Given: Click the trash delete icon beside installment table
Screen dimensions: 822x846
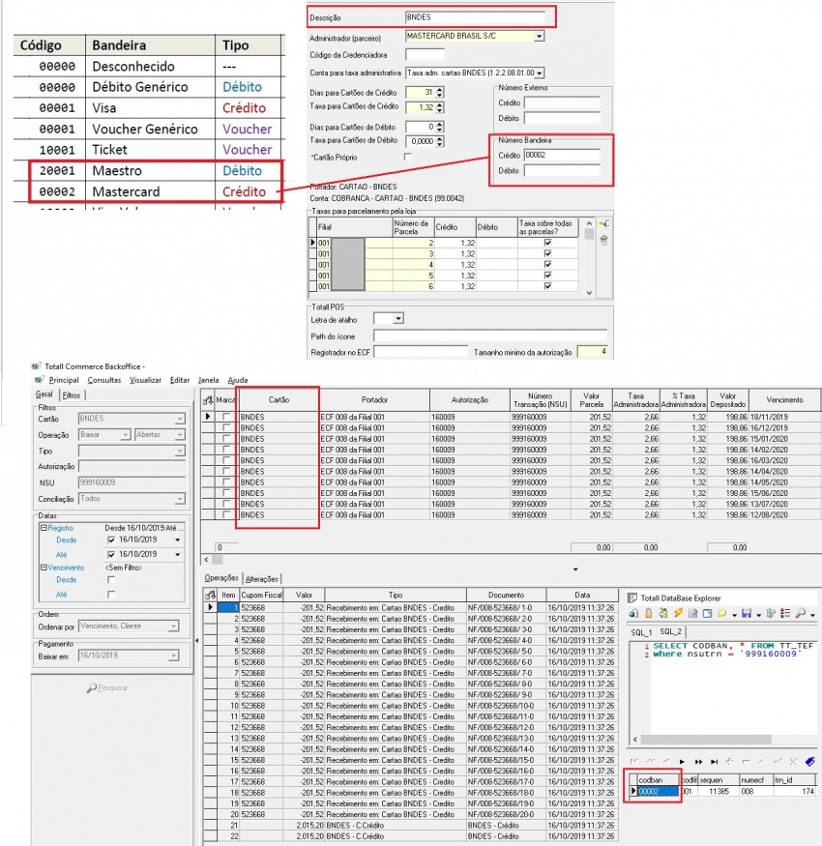Looking at the screenshot, I should (x=604, y=239).
